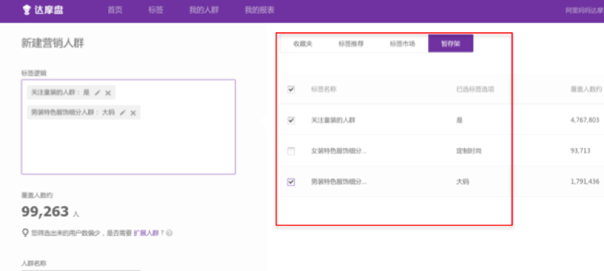Check the 女装特色服饰细分 row checkbox
The height and width of the screenshot is (271, 604).
[x=291, y=151]
